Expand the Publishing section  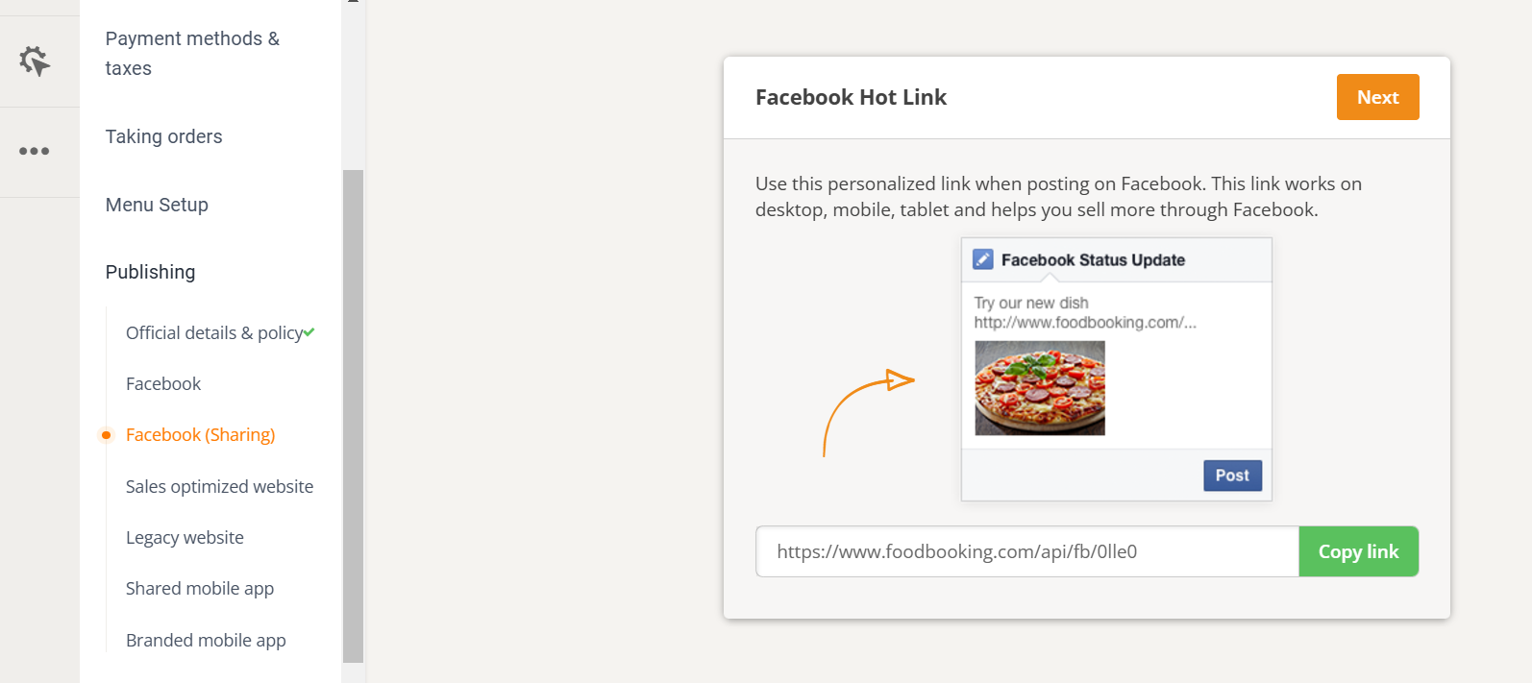tap(150, 272)
